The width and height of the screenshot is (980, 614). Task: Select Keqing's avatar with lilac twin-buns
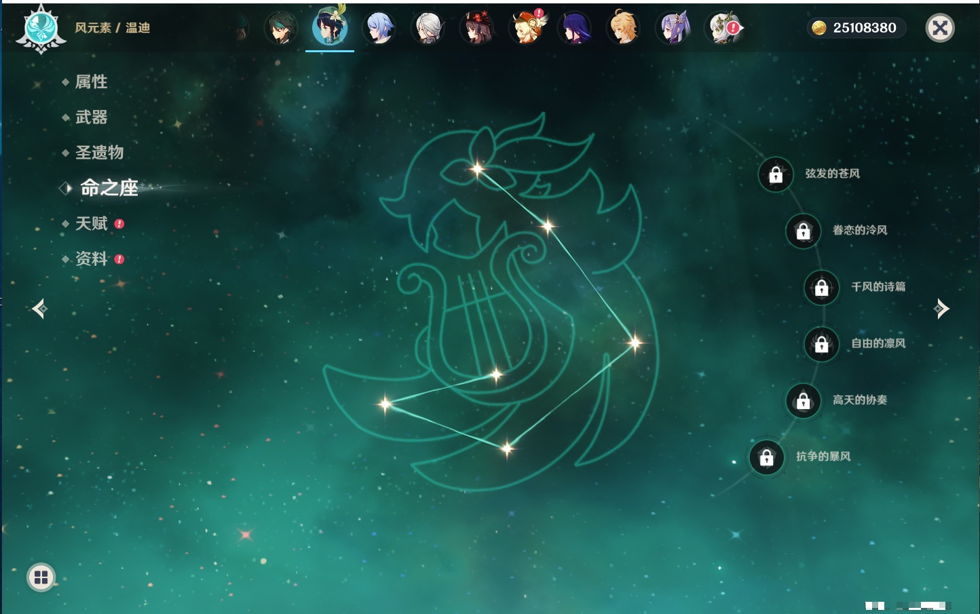coord(673,28)
